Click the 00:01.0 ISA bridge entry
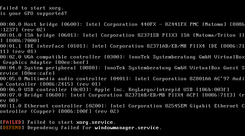The width and height of the screenshot is (245, 136). point(21,35)
